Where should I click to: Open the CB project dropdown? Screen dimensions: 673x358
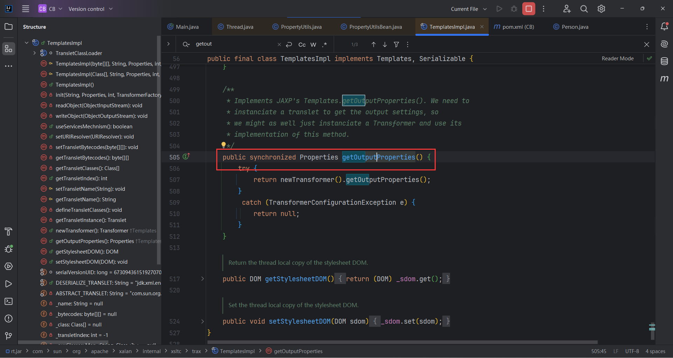pos(50,9)
